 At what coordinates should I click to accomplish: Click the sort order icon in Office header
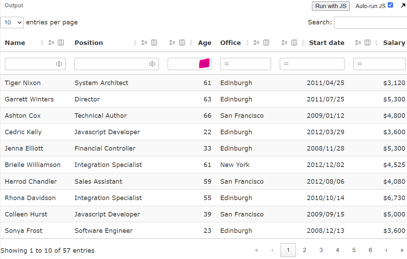point(256,43)
